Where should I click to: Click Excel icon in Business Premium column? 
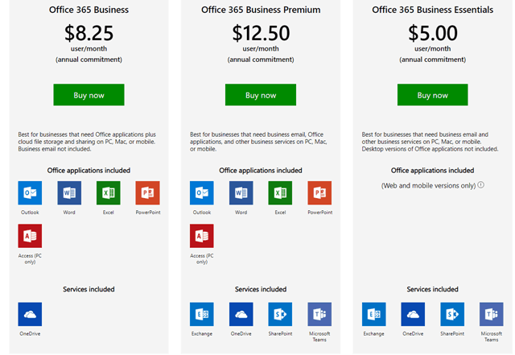280,193
